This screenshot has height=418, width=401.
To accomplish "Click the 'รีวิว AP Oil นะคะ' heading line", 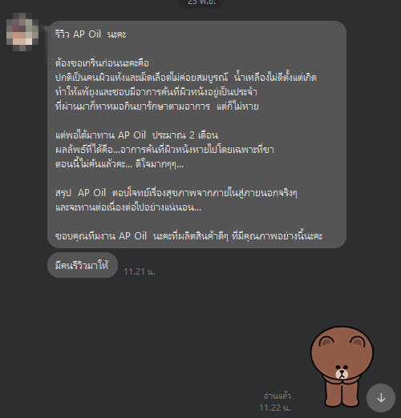I will (91, 34).
